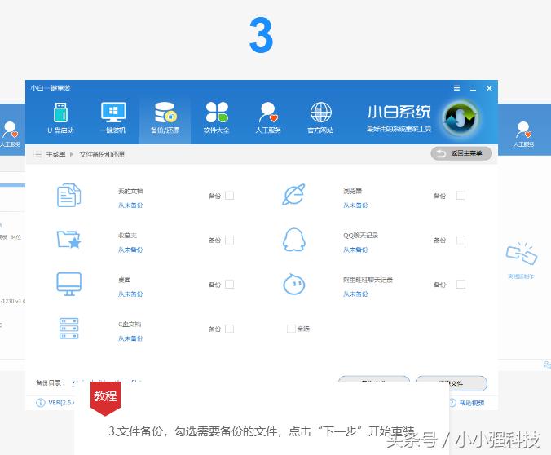551x455 pixels.
Task: Click 从未备份 under 我的文档
Action: click(130, 205)
